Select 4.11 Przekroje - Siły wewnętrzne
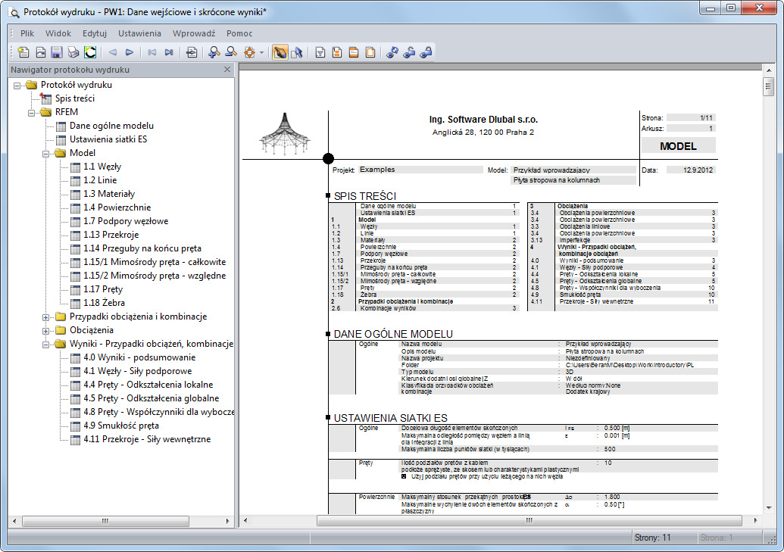Screen dimensions: 784x552 pos(147,439)
